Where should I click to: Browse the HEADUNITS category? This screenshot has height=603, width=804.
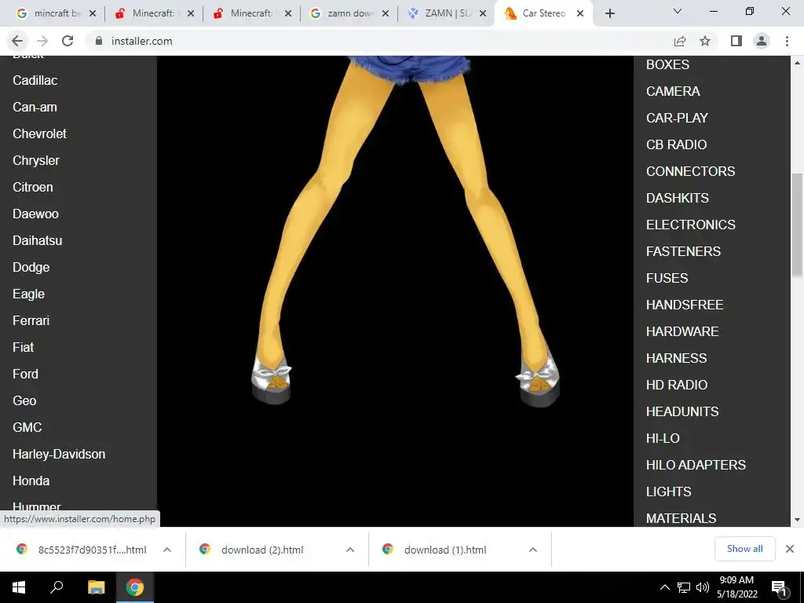(x=682, y=411)
